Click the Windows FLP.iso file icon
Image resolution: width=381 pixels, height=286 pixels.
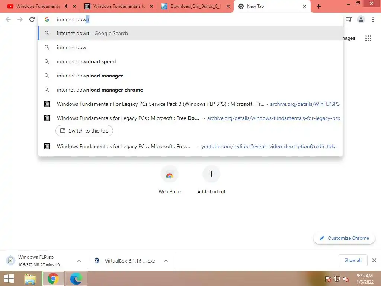(x=10, y=260)
